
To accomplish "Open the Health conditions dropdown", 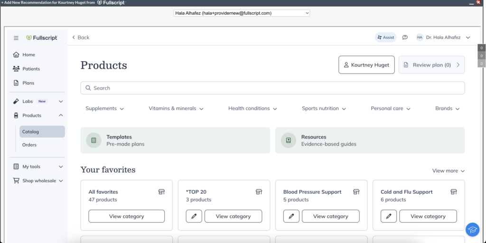I will 252,109.
